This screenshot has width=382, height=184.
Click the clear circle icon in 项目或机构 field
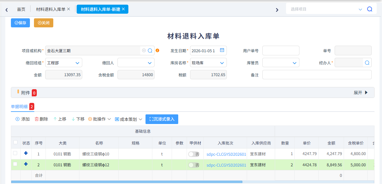pos(144,50)
